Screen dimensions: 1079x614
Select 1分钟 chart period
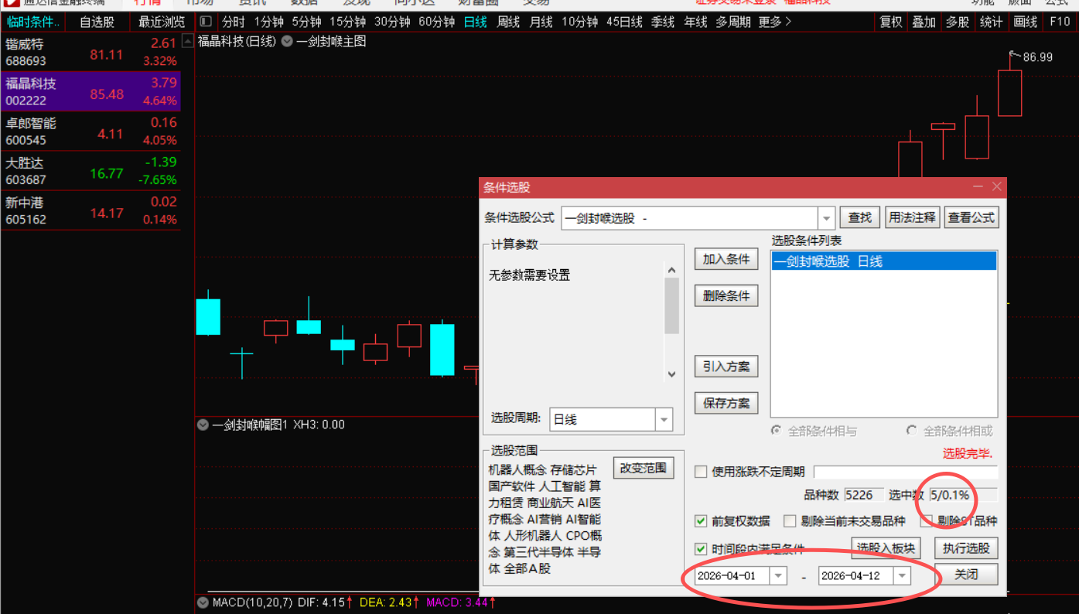tap(269, 22)
